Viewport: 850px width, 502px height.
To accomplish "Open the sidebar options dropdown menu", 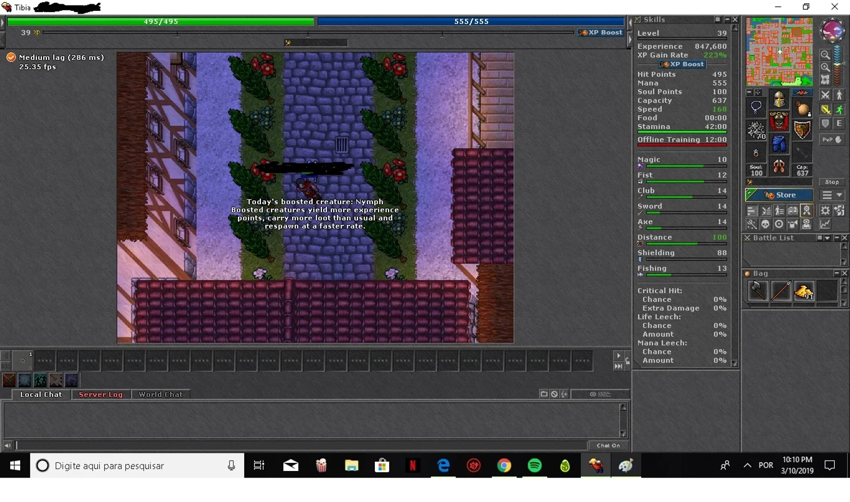I will (832, 195).
